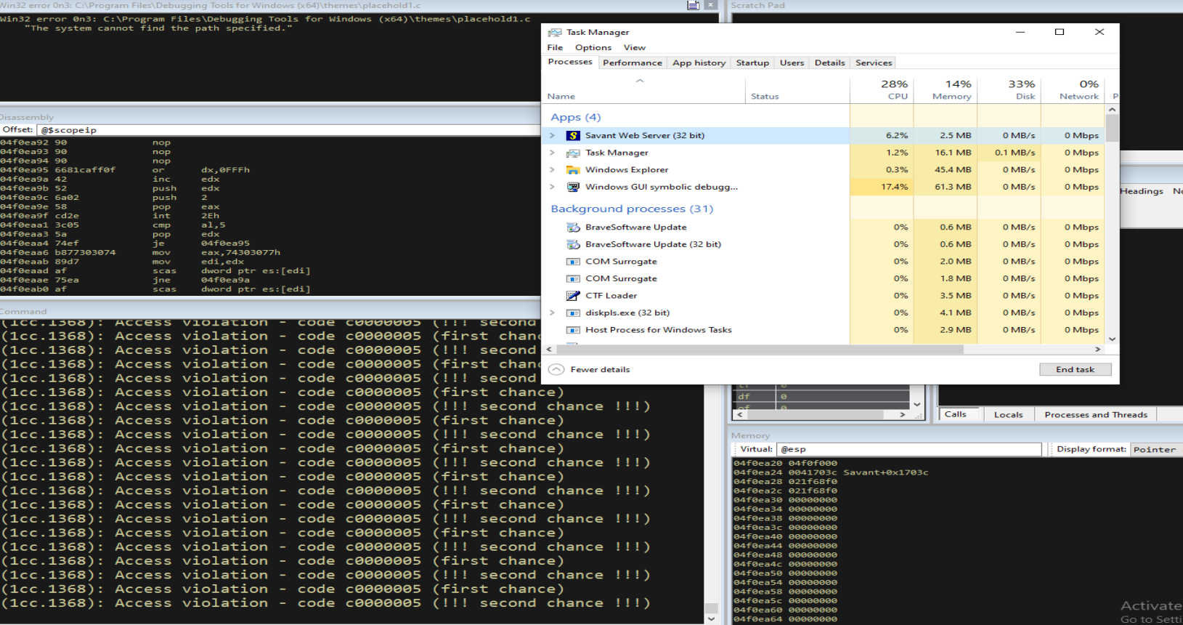The image size is (1183, 625).
Task: Switch to the Users tab
Action: (x=792, y=62)
